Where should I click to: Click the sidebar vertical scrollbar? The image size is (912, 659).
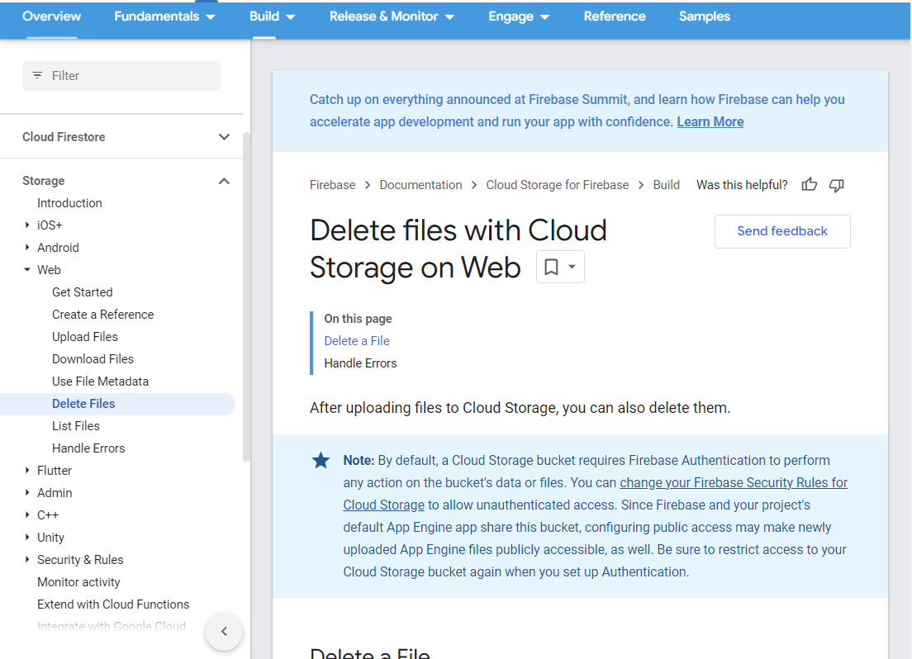(x=247, y=296)
